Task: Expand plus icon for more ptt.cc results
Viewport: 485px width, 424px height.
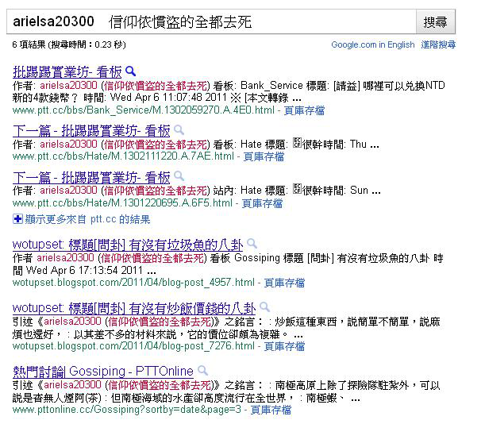Action: tap(17, 219)
